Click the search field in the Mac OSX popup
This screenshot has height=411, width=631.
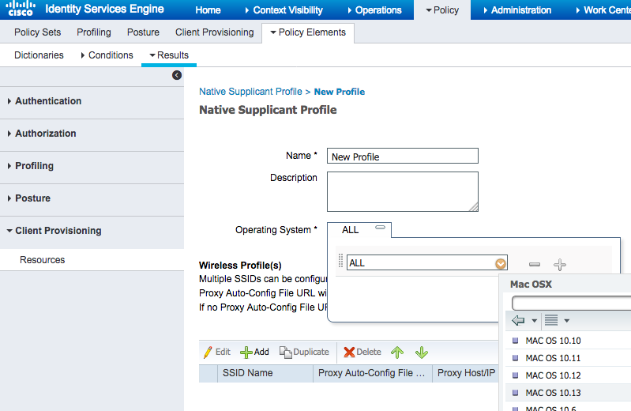pyautogui.click(x=571, y=303)
